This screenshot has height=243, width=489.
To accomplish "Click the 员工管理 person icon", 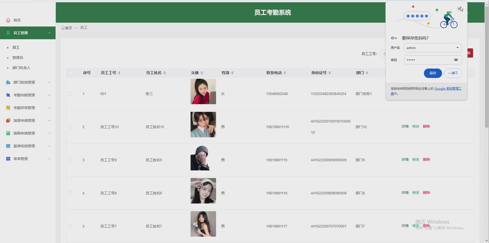I will coord(8,33).
